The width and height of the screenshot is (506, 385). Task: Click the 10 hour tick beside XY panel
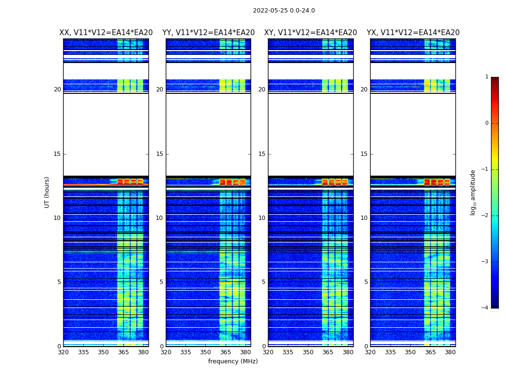262,218
